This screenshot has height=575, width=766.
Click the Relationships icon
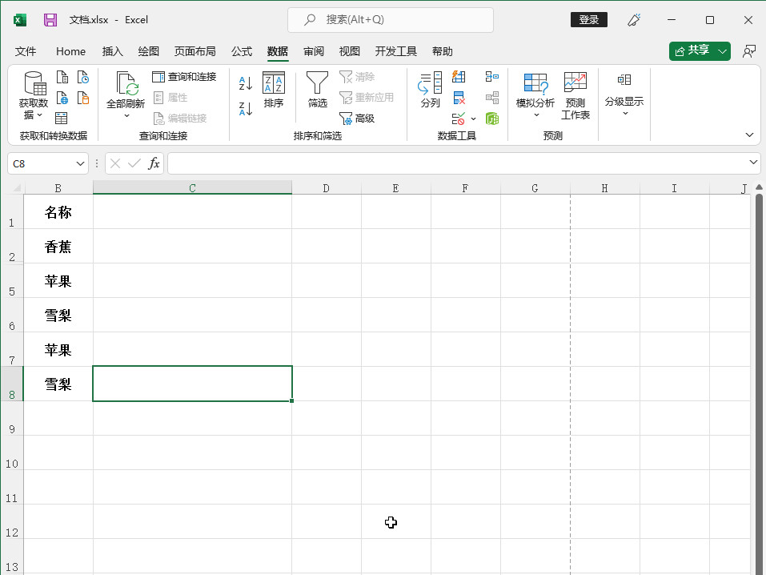(492, 98)
